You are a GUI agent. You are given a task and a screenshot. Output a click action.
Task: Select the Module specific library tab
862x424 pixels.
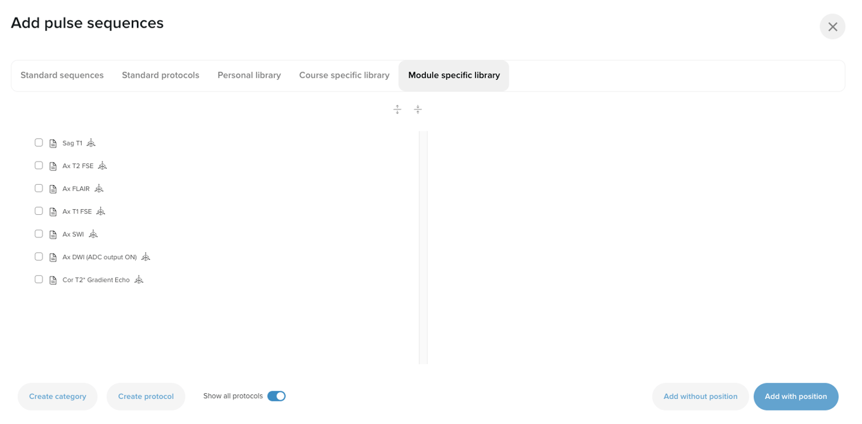(x=454, y=75)
